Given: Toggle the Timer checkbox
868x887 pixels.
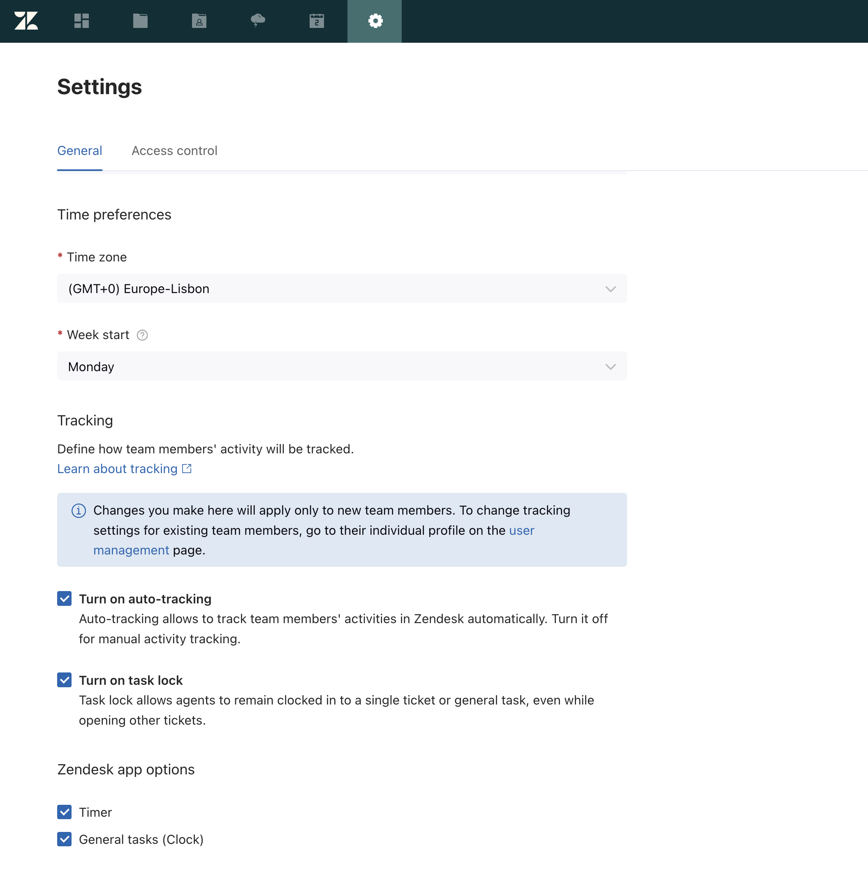Looking at the screenshot, I should pos(64,812).
